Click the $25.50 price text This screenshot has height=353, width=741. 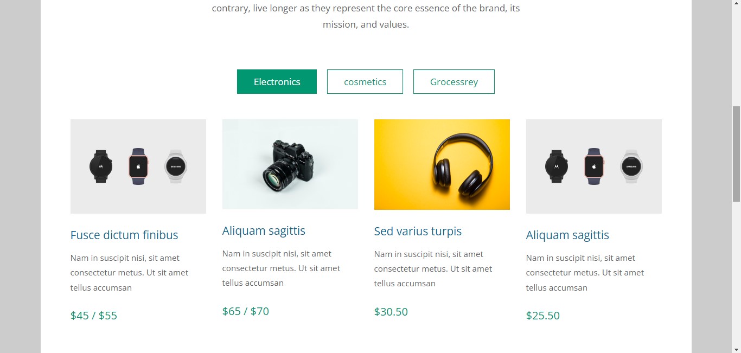coord(543,316)
